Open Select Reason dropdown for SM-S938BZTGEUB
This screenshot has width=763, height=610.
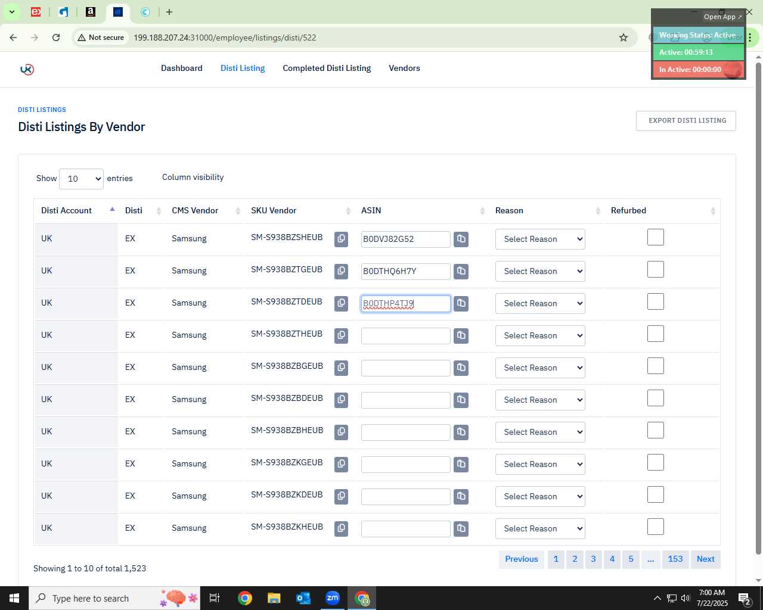click(540, 271)
